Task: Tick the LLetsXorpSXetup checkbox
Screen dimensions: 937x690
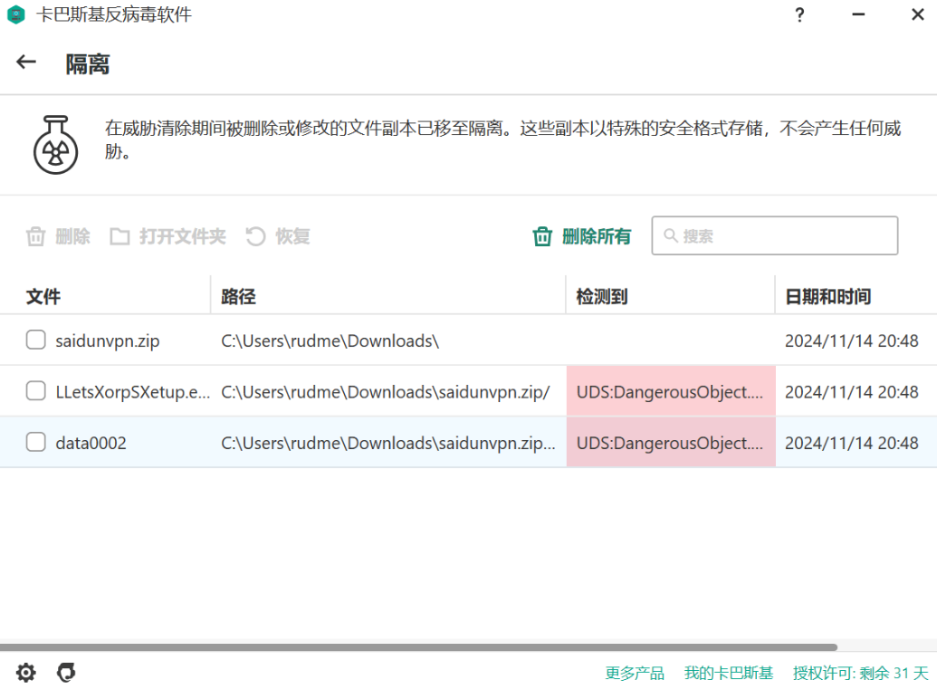Action: click(x=36, y=391)
